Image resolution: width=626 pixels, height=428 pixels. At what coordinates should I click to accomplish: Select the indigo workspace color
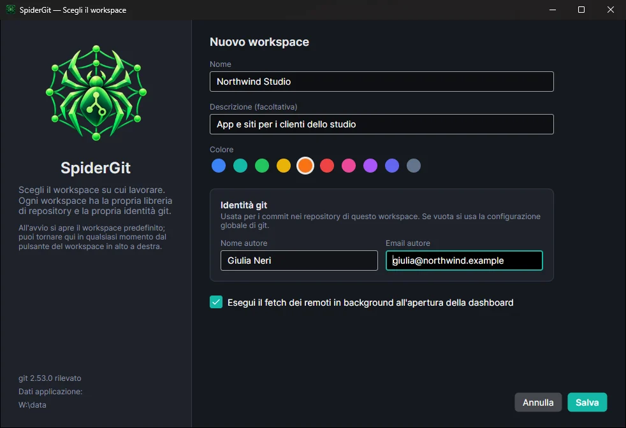click(x=392, y=166)
